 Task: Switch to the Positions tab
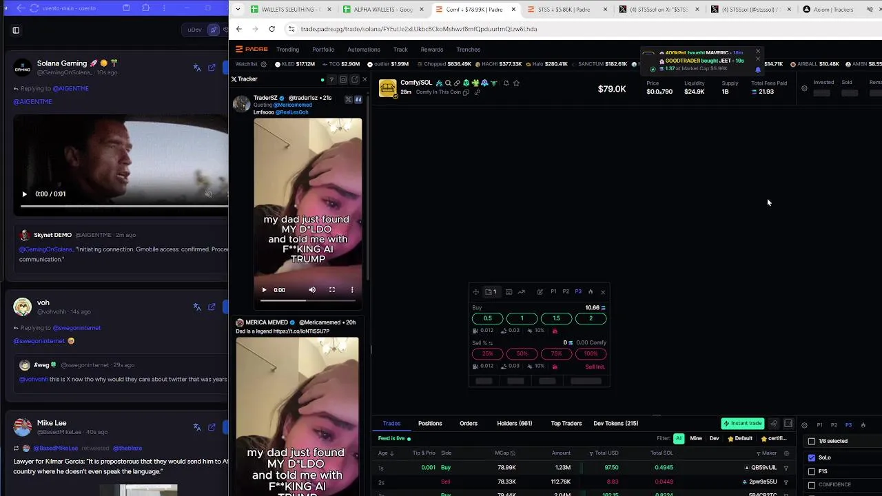coord(430,423)
